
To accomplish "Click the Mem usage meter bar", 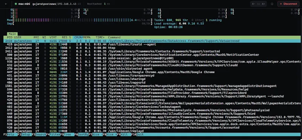I will (80, 20).
